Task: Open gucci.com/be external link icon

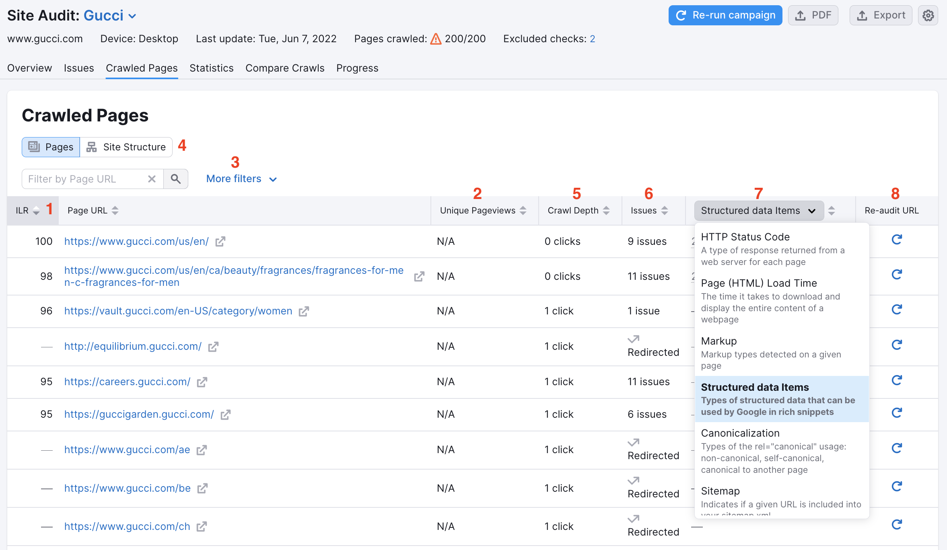Action: (x=202, y=488)
